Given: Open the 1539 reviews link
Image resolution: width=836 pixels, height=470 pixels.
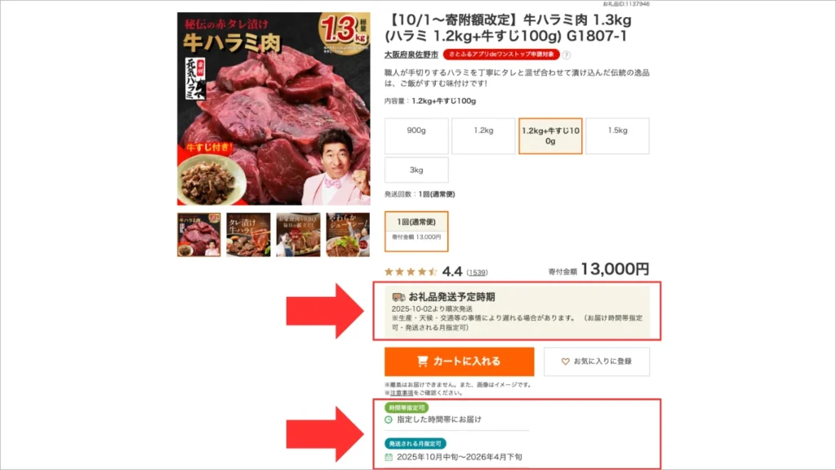Looking at the screenshot, I should (477, 273).
